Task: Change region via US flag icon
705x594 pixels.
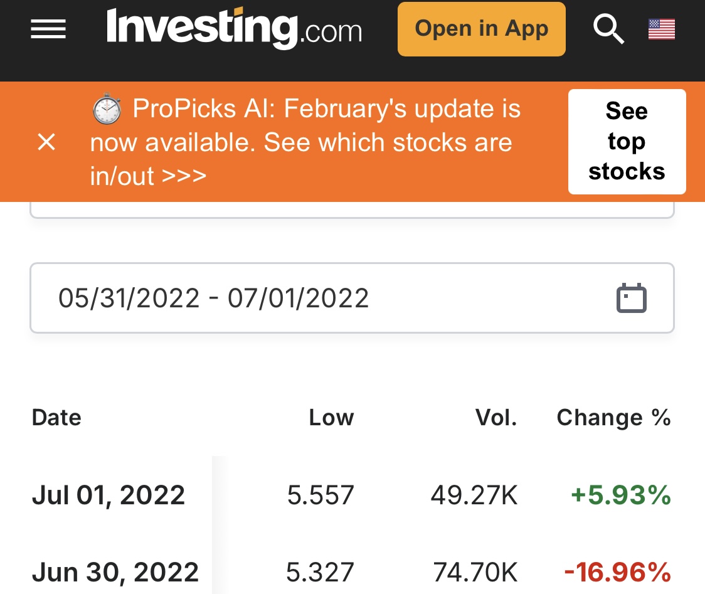Action: (661, 29)
